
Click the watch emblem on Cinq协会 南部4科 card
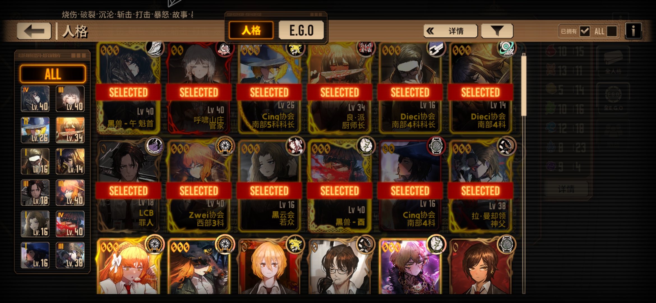tap(436, 146)
